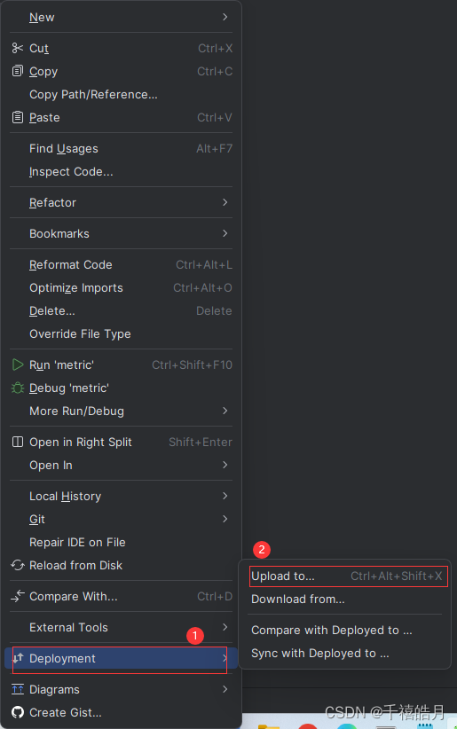457x729 pixels.
Task: Expand the New submenu arrow
Action: [x=225, y=17]
